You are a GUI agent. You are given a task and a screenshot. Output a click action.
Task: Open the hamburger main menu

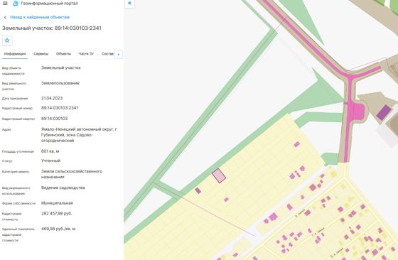(5, 4)
